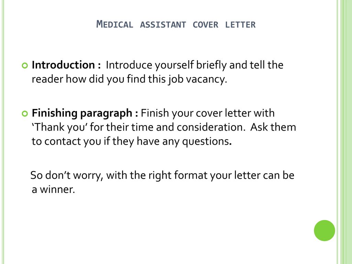Click the wide green stripe on right border
Screen dimensions: 352x264
pos(346,132)
